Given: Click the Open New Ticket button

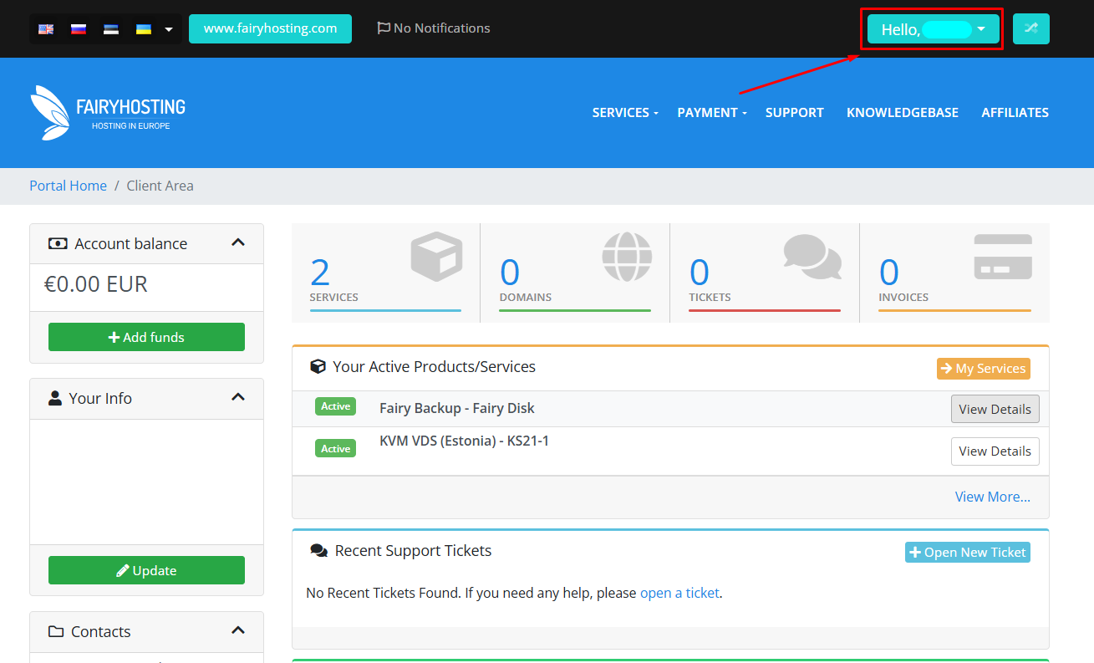Looking at the screenshot, I should [x=968, y=553].
